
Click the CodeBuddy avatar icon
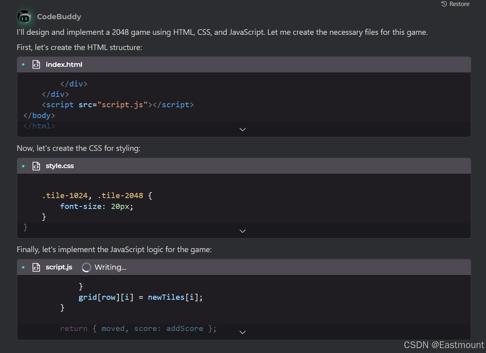point(24,17)
